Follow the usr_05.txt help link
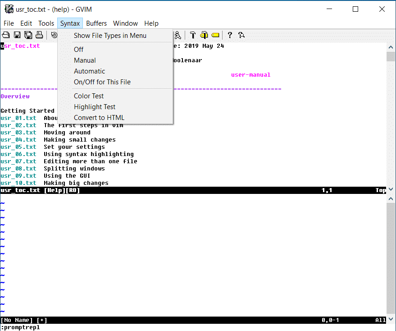The height and width of the screenshot is (331, 396). click(x=18, y=147)
